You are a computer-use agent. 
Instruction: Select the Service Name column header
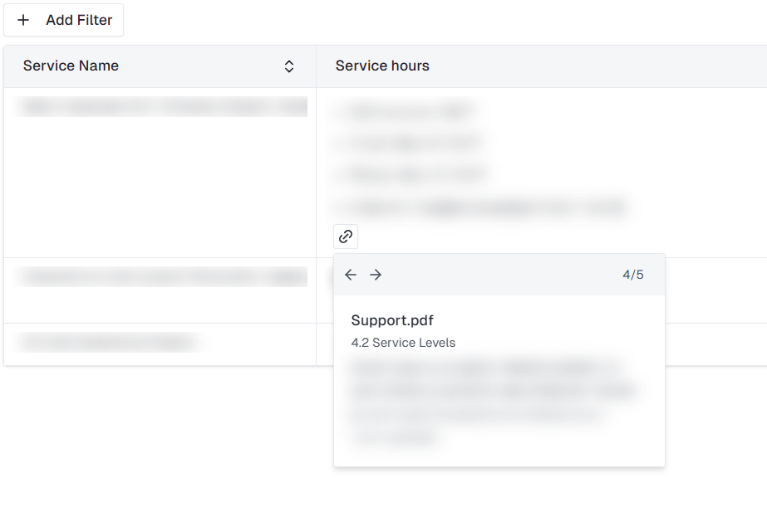click(x=71, y=66)
